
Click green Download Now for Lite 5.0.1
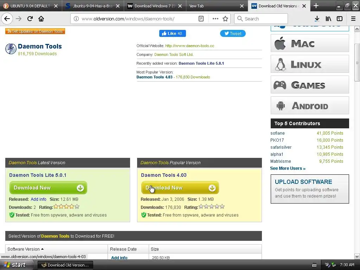coord(48,188)
